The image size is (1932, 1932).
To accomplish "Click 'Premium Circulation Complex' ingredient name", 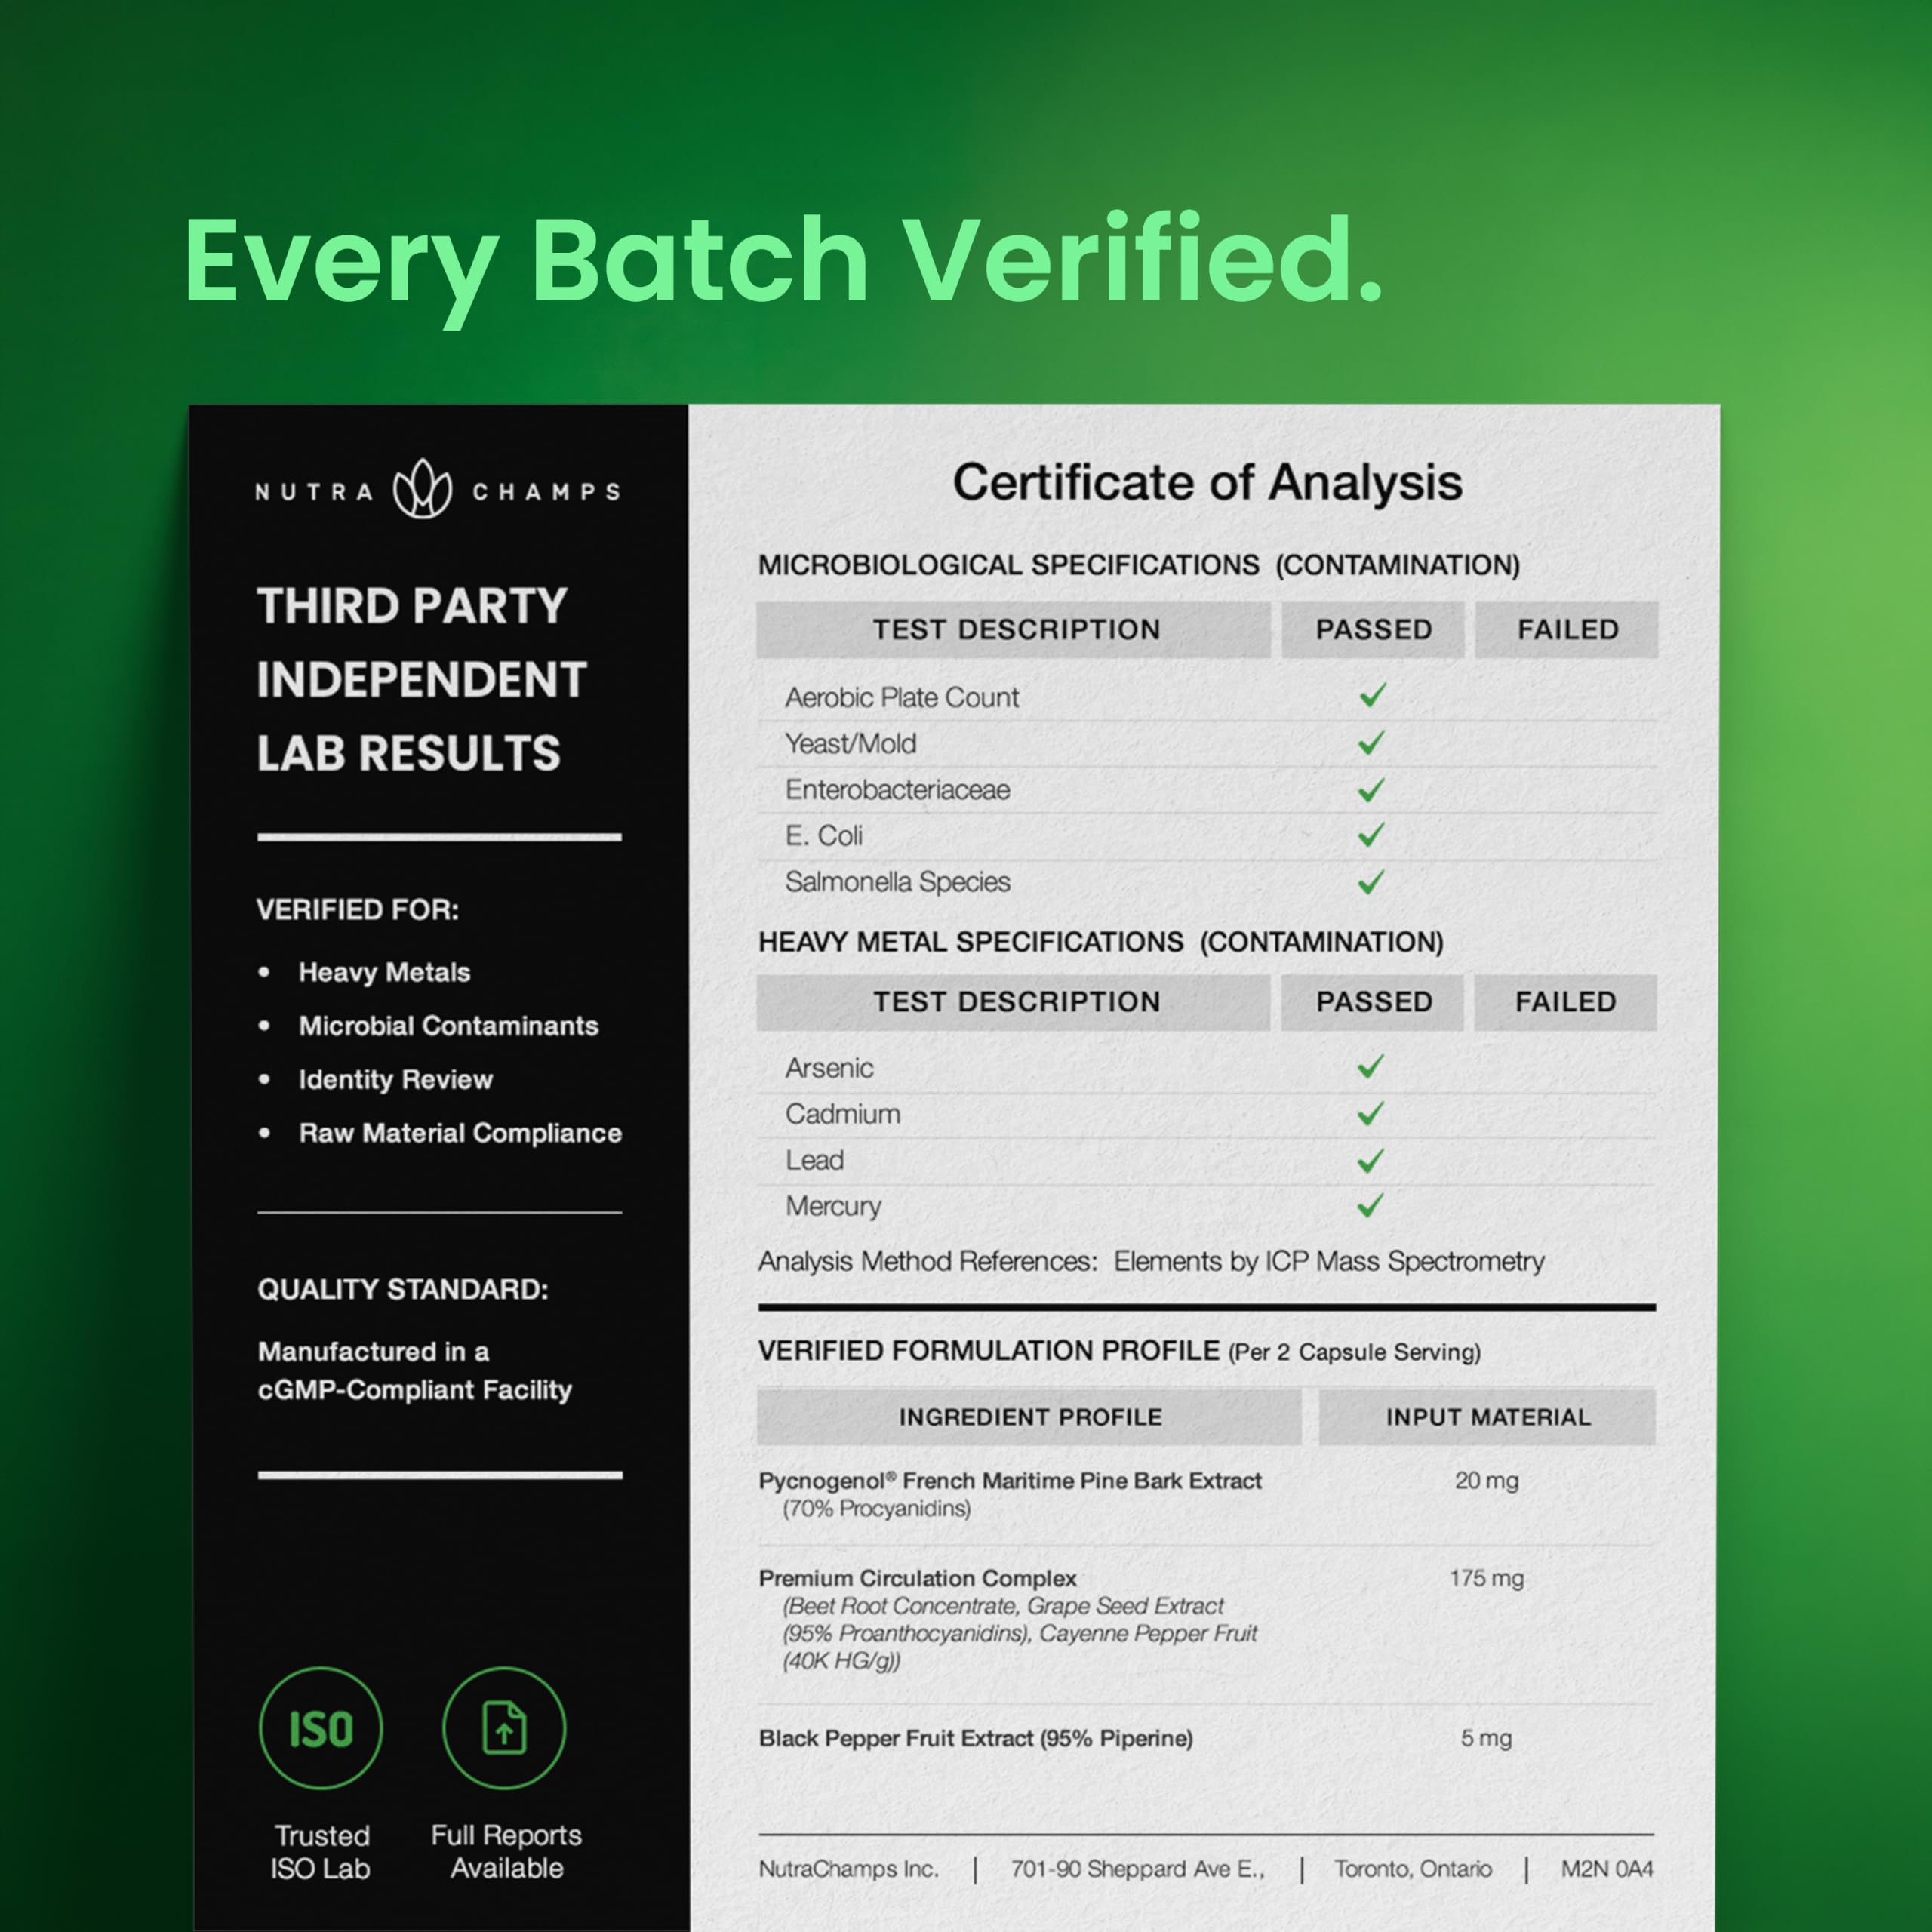I will point(917,1578).
